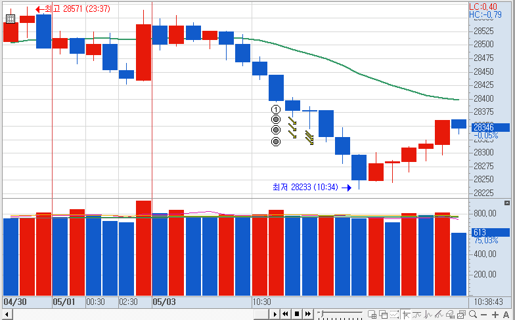The height and width of the screenshot is (320, 515).
Task: Click the overlapping windows icon
Action: point(384,315)
